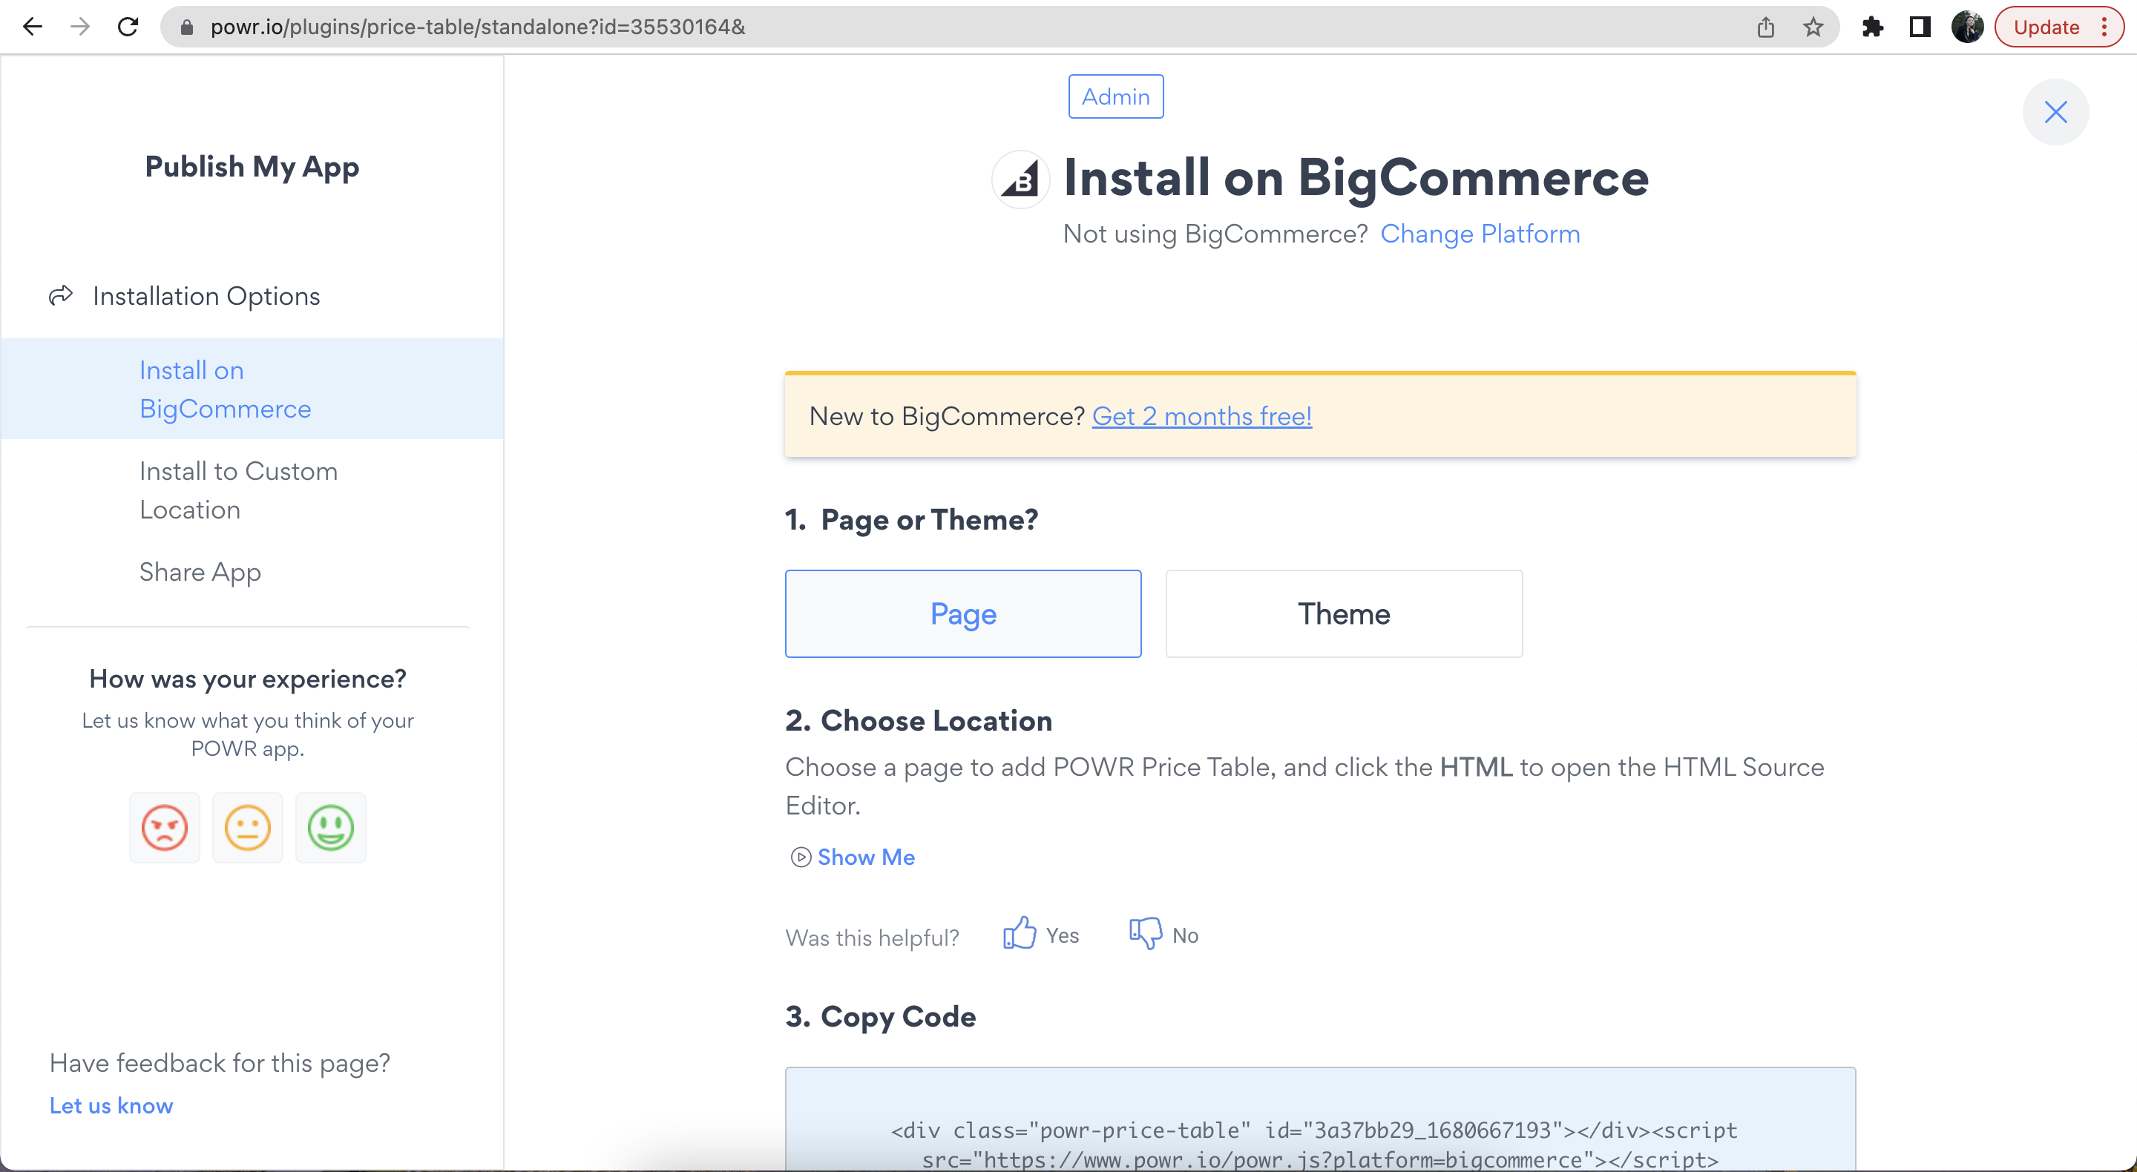Image resolution: width=2137 pixels, height=1172 pixels.
Task: Click the browser forward arrow
Action: click(79, 27)
